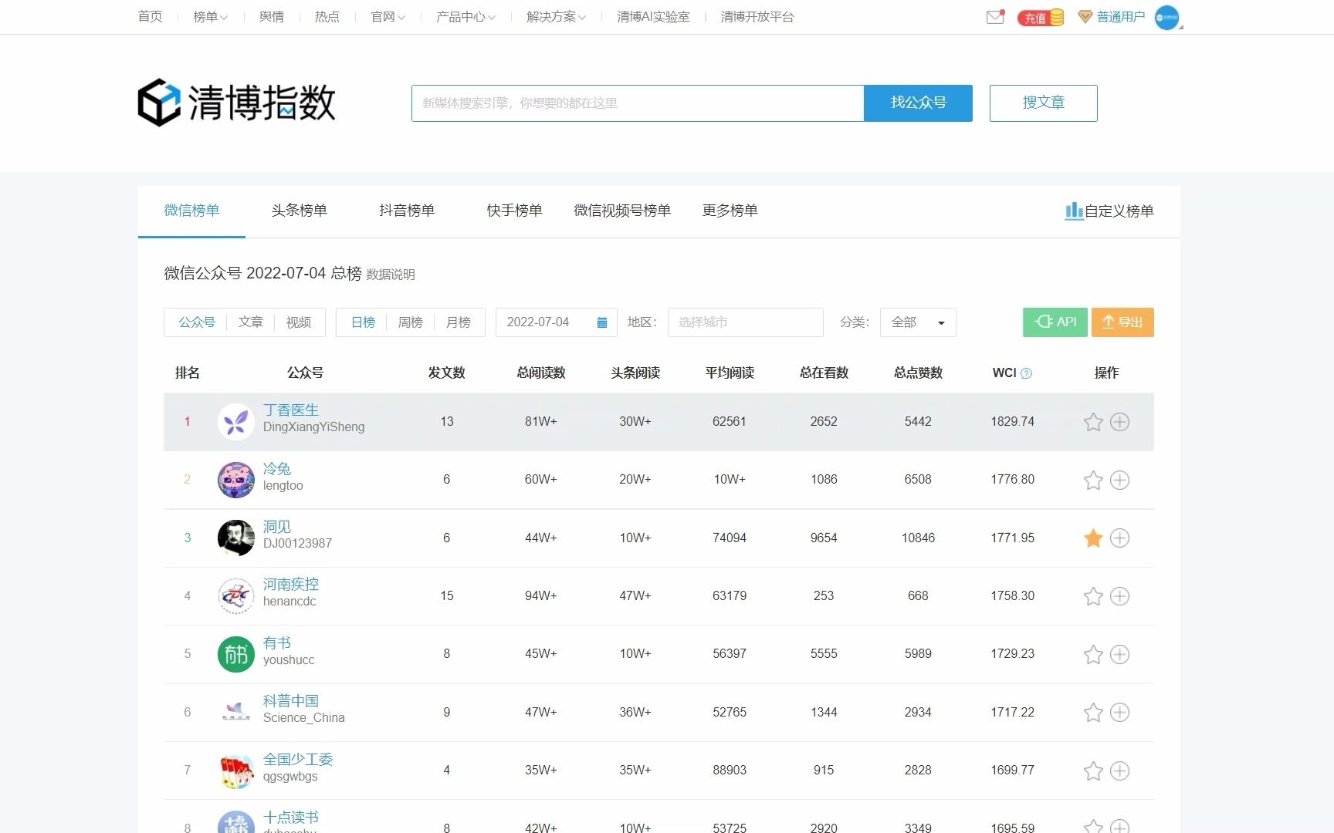Star the 有书 account
The height and width of the screenshot is (833, 1334).
point(1093,654)
